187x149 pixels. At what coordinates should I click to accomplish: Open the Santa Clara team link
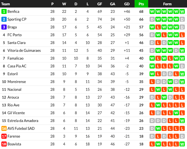pos(16,43)
